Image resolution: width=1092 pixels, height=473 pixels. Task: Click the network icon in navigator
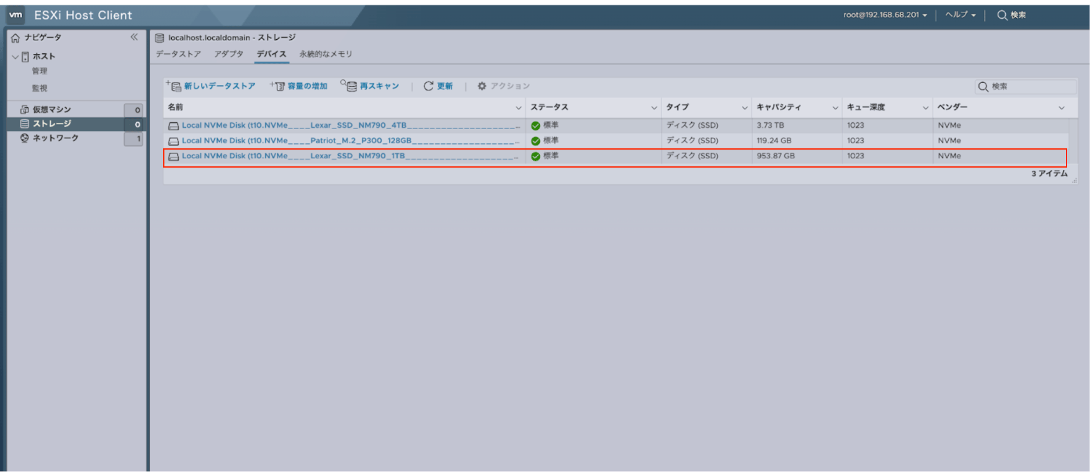click(25, 138)
